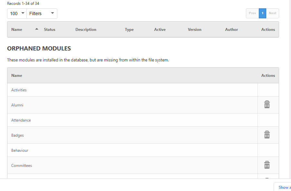
Task: Select page 1 in pagination
Action: click(262, 13)
